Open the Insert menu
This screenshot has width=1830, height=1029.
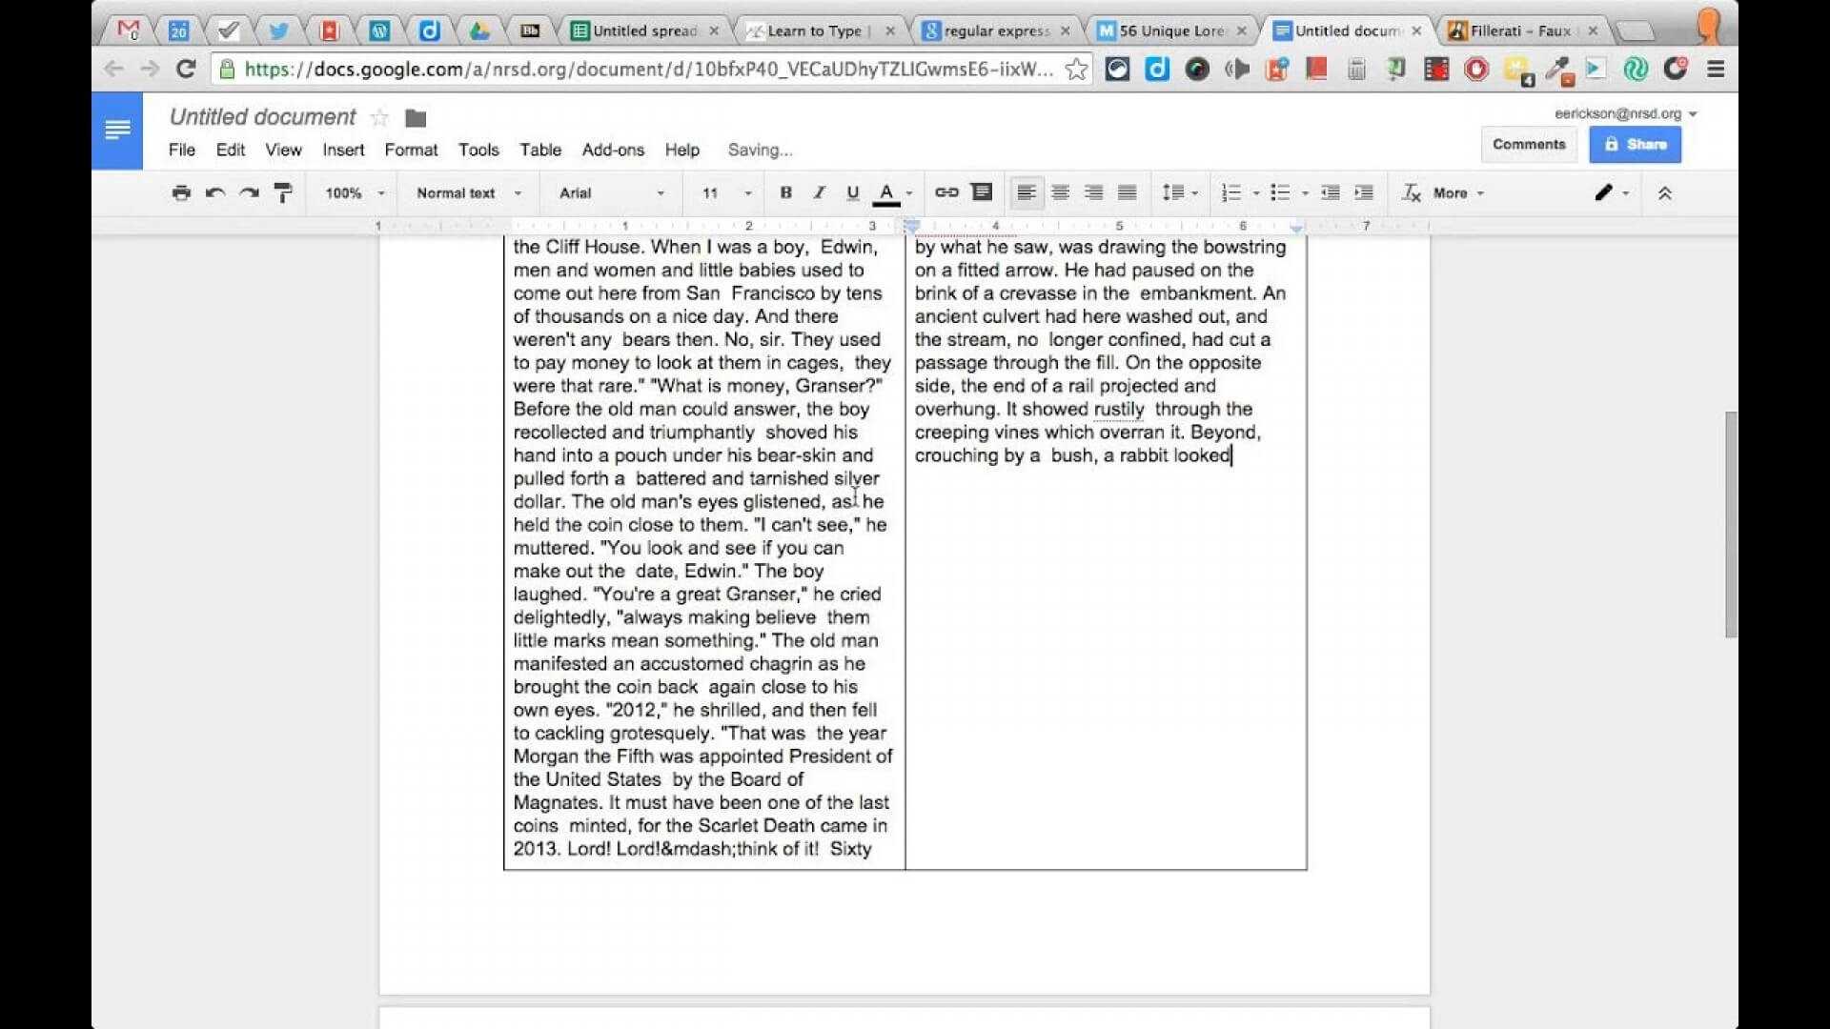[x=343, y=150]
